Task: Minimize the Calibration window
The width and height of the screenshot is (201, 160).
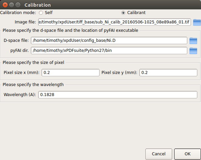Action: pyautogui.click(x=11, y=5)
